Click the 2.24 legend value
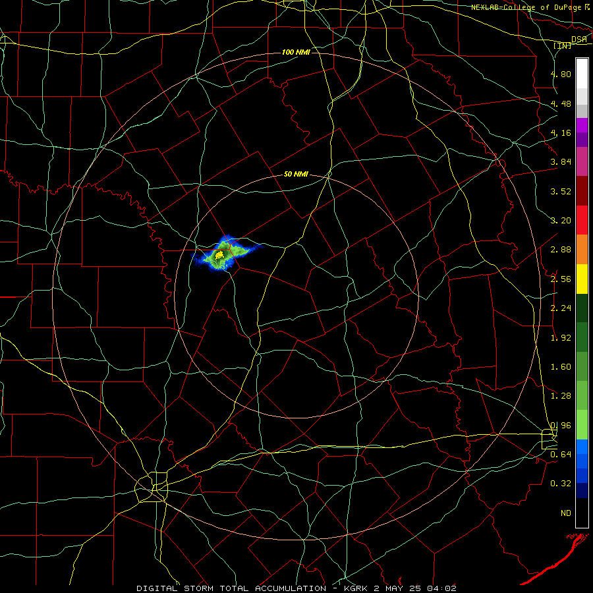This screenshot has width=593, height=593. pos(561,308)
